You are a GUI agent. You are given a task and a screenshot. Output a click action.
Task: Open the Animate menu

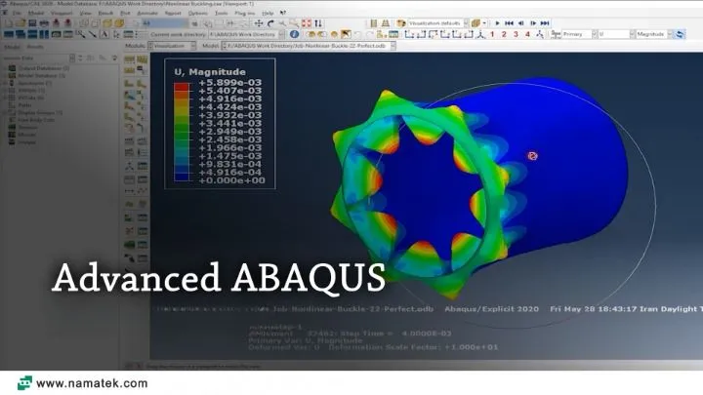[x=147, y=13]
